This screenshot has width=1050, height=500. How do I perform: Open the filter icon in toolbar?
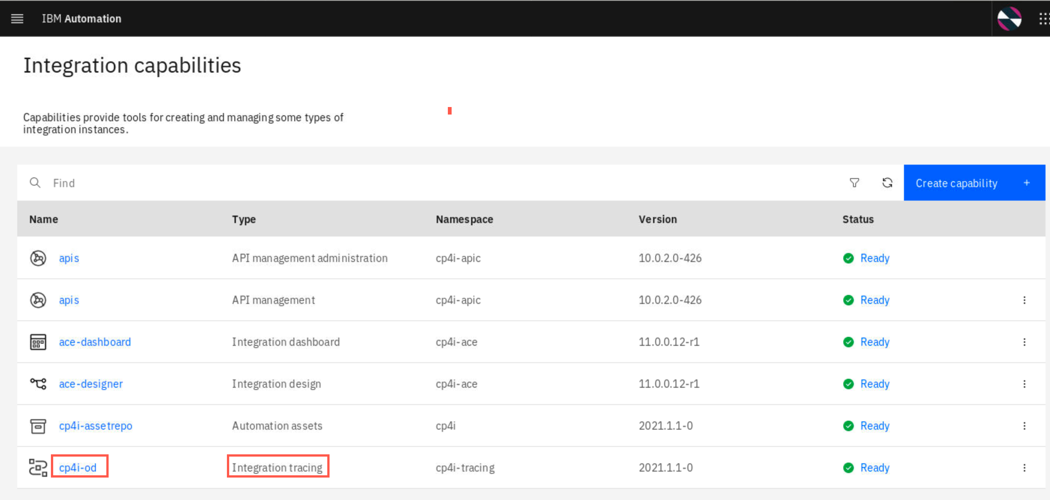[855, 183]
